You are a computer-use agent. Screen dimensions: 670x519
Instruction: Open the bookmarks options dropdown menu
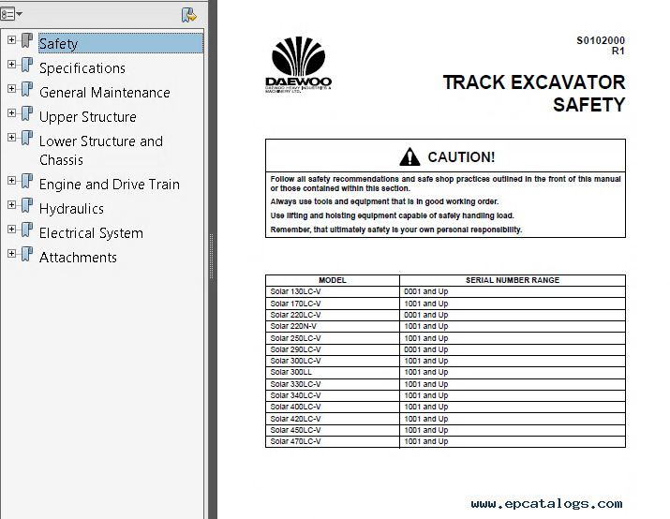point(11,14)
